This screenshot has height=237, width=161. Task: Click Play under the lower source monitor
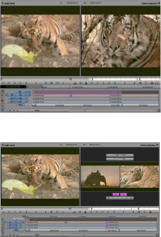[36, 212]
